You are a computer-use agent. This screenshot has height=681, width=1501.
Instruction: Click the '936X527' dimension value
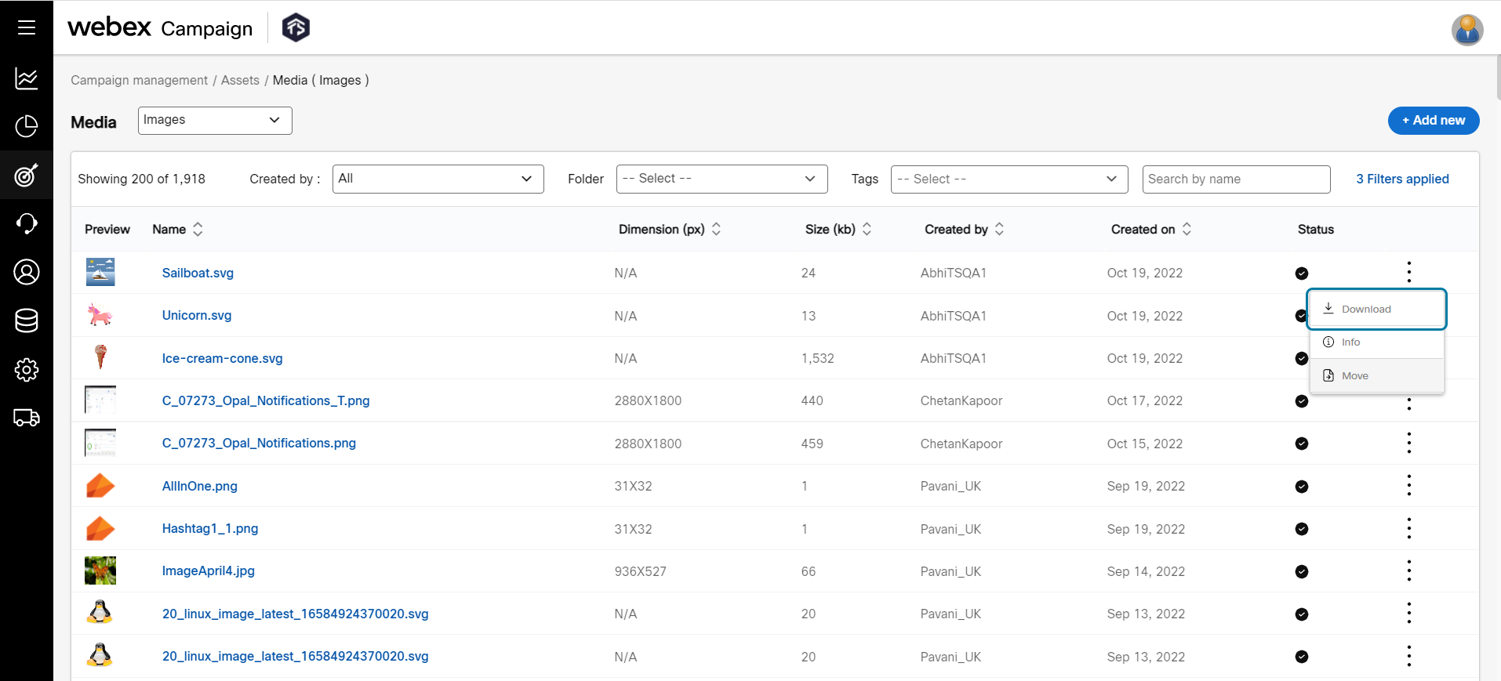(640, 571)
